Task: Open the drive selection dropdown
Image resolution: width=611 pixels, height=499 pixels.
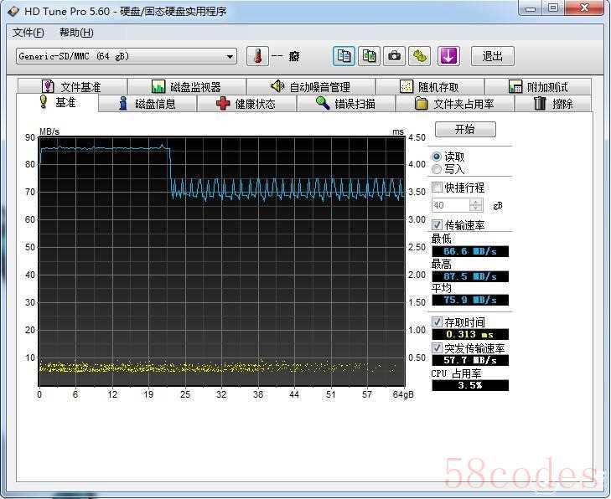Action: click(x=127, y=56)
